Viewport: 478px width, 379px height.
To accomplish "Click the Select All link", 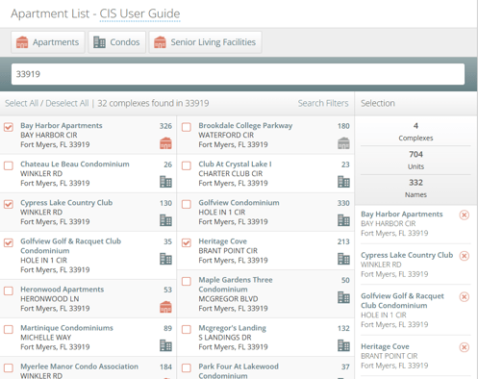I will (21, 103).
